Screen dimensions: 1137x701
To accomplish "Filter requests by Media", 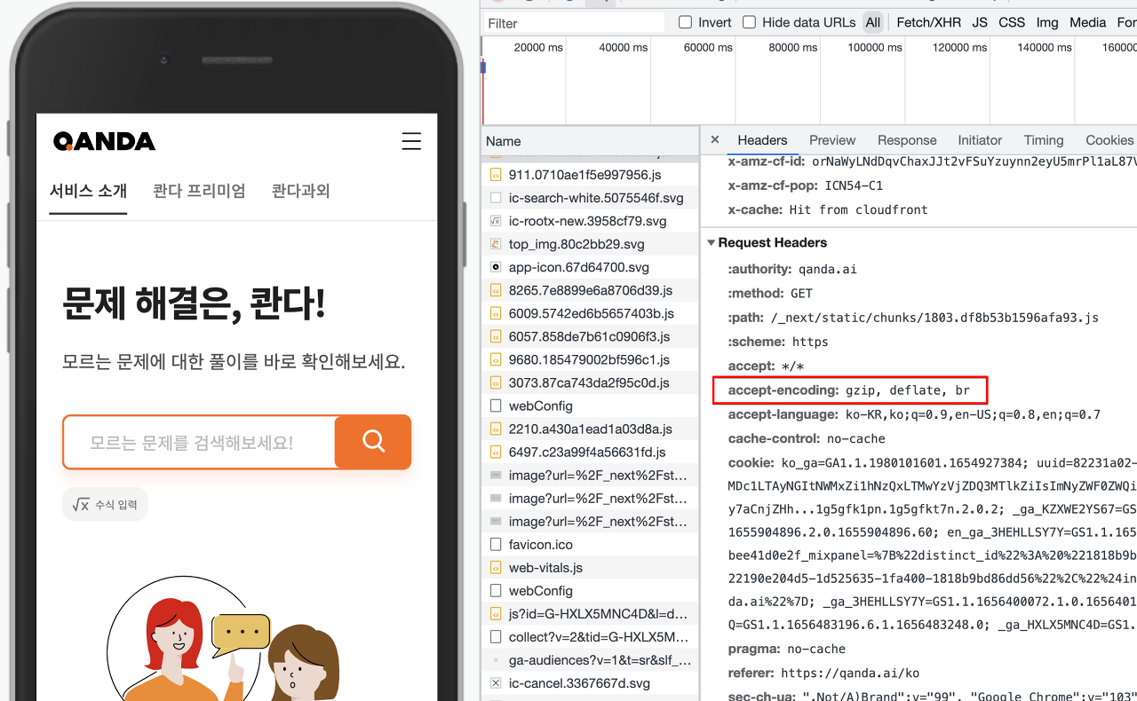I will point(1087,22).
